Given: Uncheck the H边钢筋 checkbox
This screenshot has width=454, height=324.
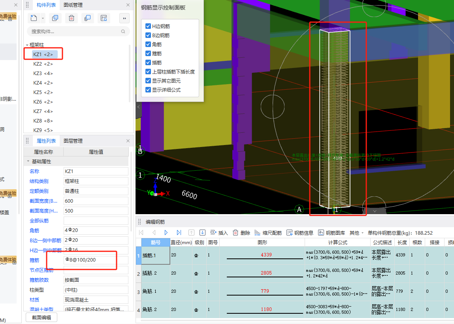Looking at the screenshot, I should 148,26.
